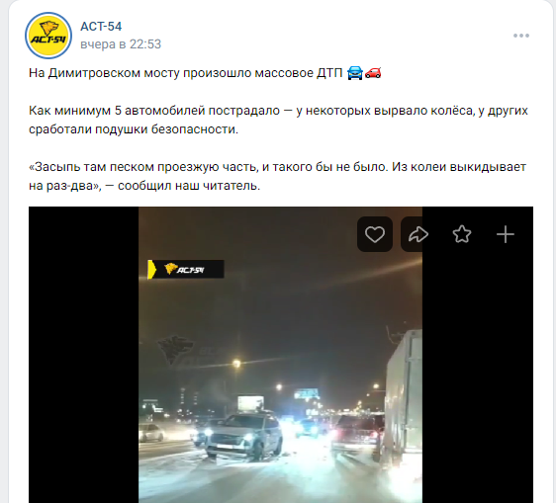
Task: Click the headline about Димитровском мосту
Action: 185,73
